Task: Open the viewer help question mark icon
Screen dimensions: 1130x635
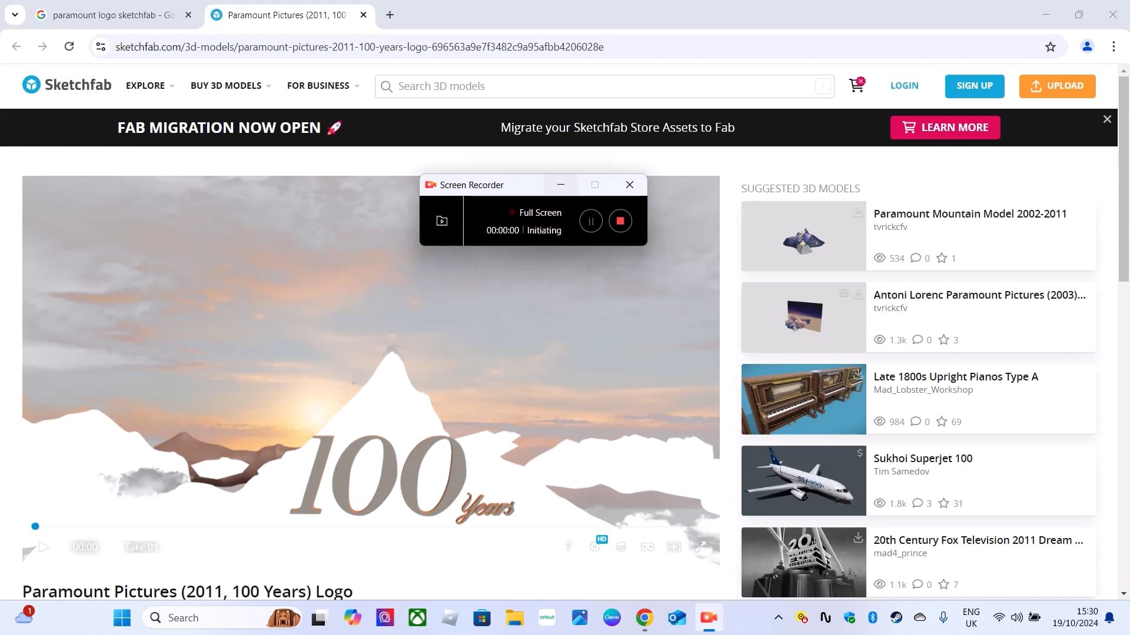Action: point(568,546)
